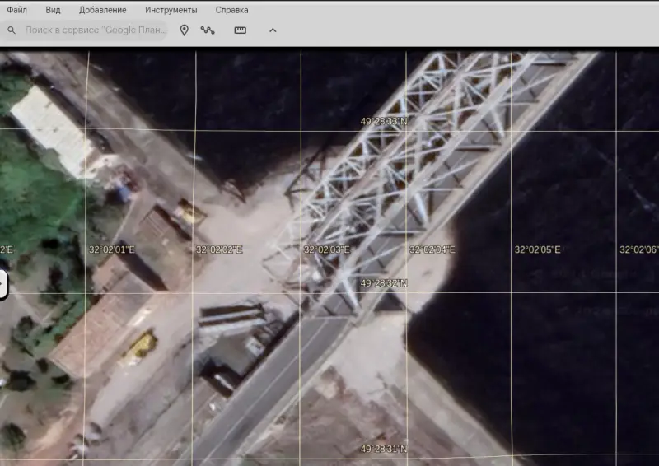Click the 32°02'01"E longitude label

(x=111, y=249)
